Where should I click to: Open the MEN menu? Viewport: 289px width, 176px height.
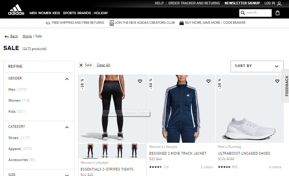click(x=33, y=13)
